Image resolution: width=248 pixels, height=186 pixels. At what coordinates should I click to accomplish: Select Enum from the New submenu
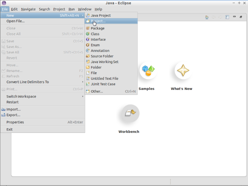click(x=111, y=45)
